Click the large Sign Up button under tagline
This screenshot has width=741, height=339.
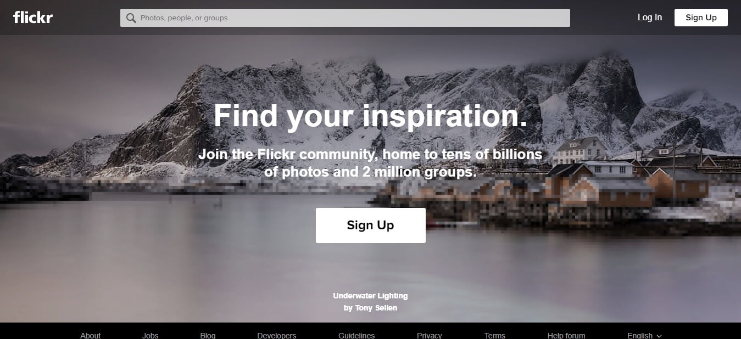click(371, 225)
